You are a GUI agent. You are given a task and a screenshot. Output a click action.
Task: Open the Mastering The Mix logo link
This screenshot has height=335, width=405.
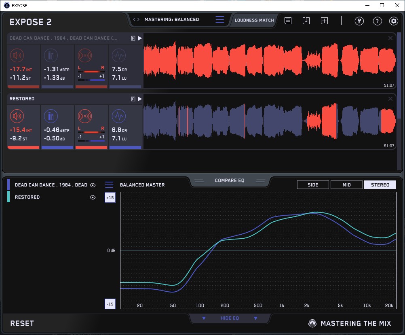point(350,323)
